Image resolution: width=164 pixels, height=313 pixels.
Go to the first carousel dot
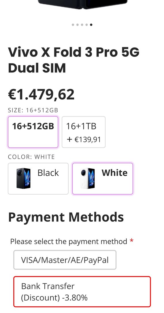click(73, 25)
